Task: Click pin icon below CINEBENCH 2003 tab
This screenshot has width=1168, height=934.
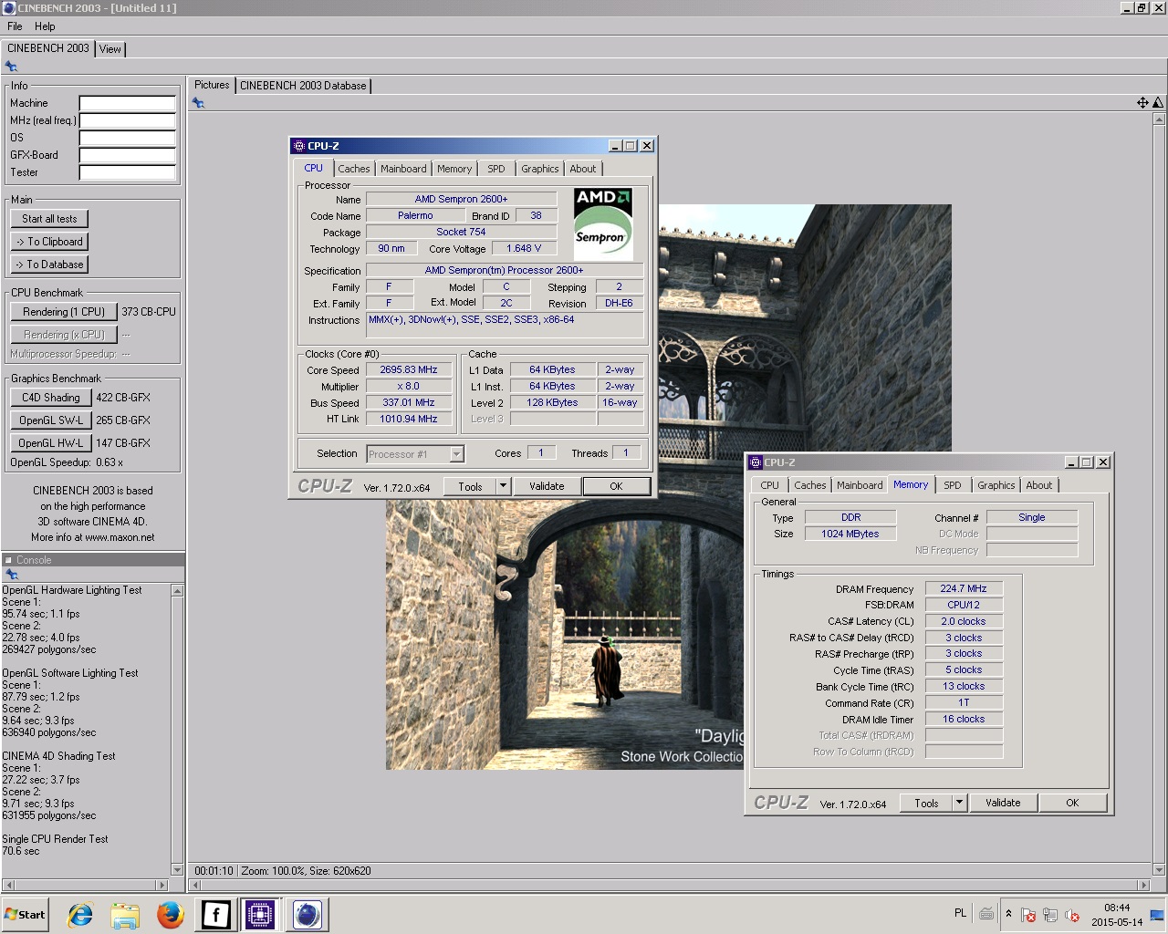Action: pos(11,67)
